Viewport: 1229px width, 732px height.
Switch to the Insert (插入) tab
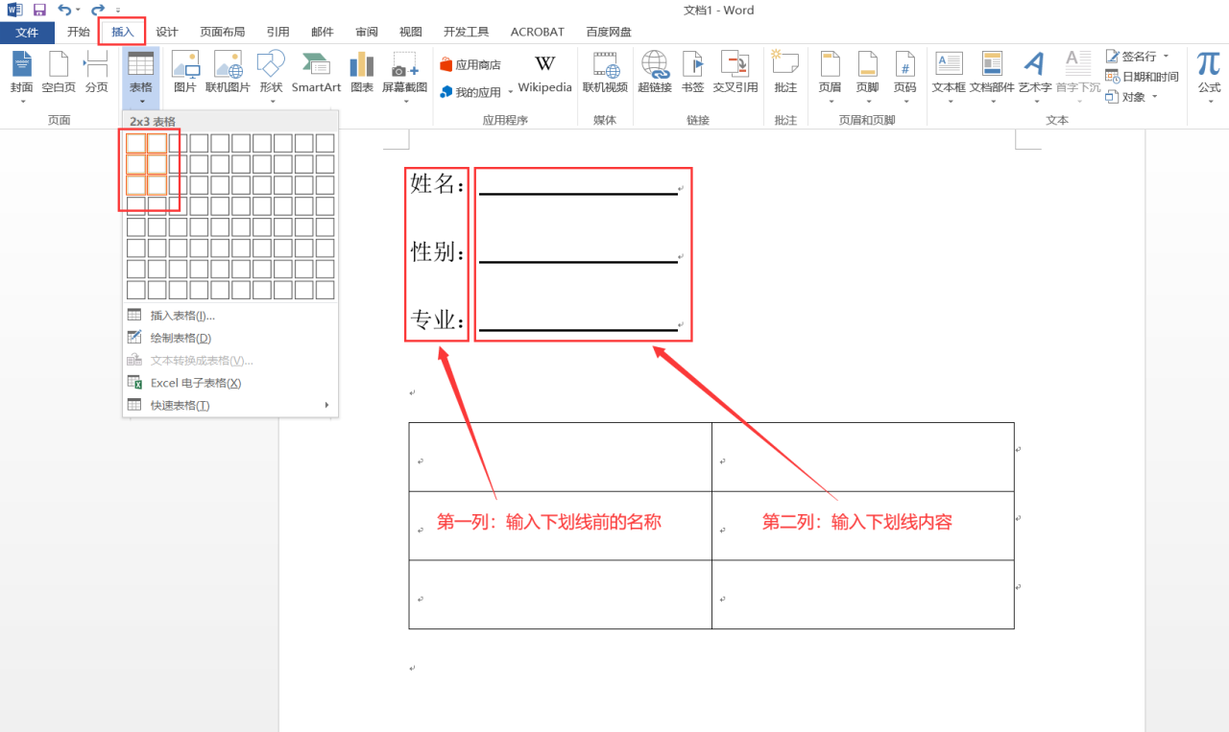pyautogui.click(x=123, y=33)
